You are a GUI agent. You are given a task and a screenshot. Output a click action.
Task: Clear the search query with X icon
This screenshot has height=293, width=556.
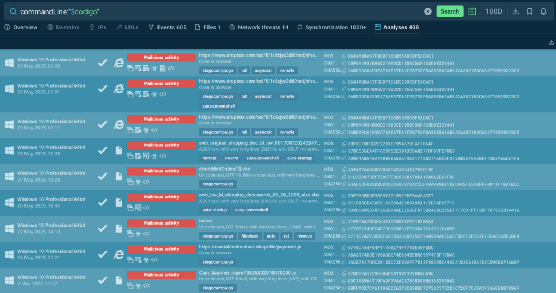pos(428,11)
